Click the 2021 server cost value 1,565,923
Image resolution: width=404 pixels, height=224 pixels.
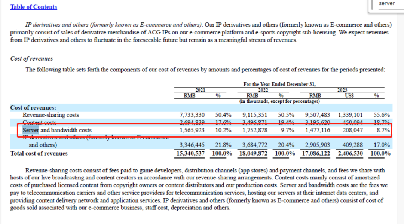point(192,130)
